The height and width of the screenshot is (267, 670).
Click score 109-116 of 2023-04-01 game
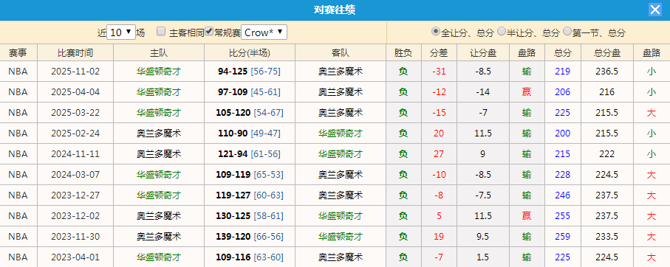(x=233, y=257)
